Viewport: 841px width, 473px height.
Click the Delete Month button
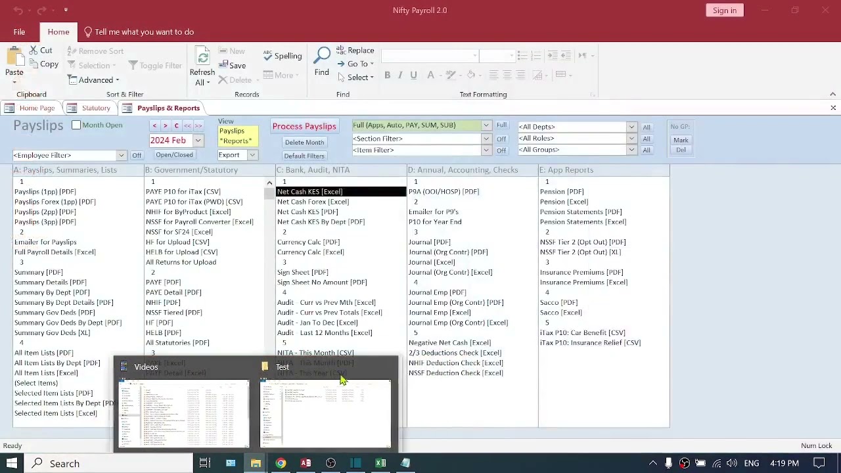[304, 143]
